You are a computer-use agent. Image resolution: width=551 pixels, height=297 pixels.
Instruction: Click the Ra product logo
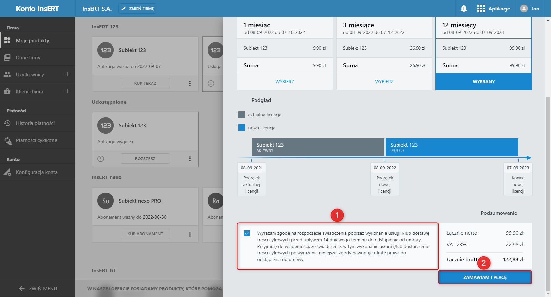click(215, 201)
